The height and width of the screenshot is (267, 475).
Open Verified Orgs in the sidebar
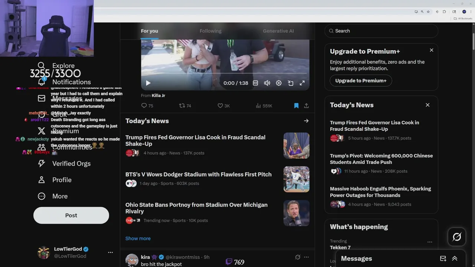coord(64,164)
